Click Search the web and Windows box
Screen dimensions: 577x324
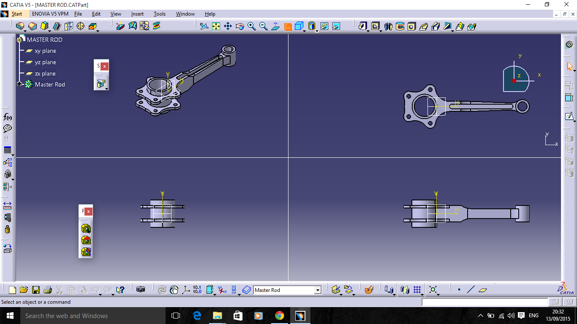tap(93, 316)
